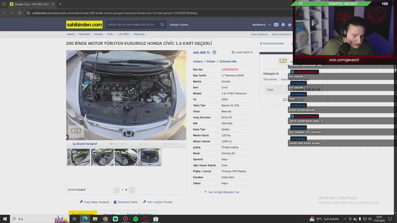
Task: Open Opera browser from the taskbar
Action: (x=146, y=219)
